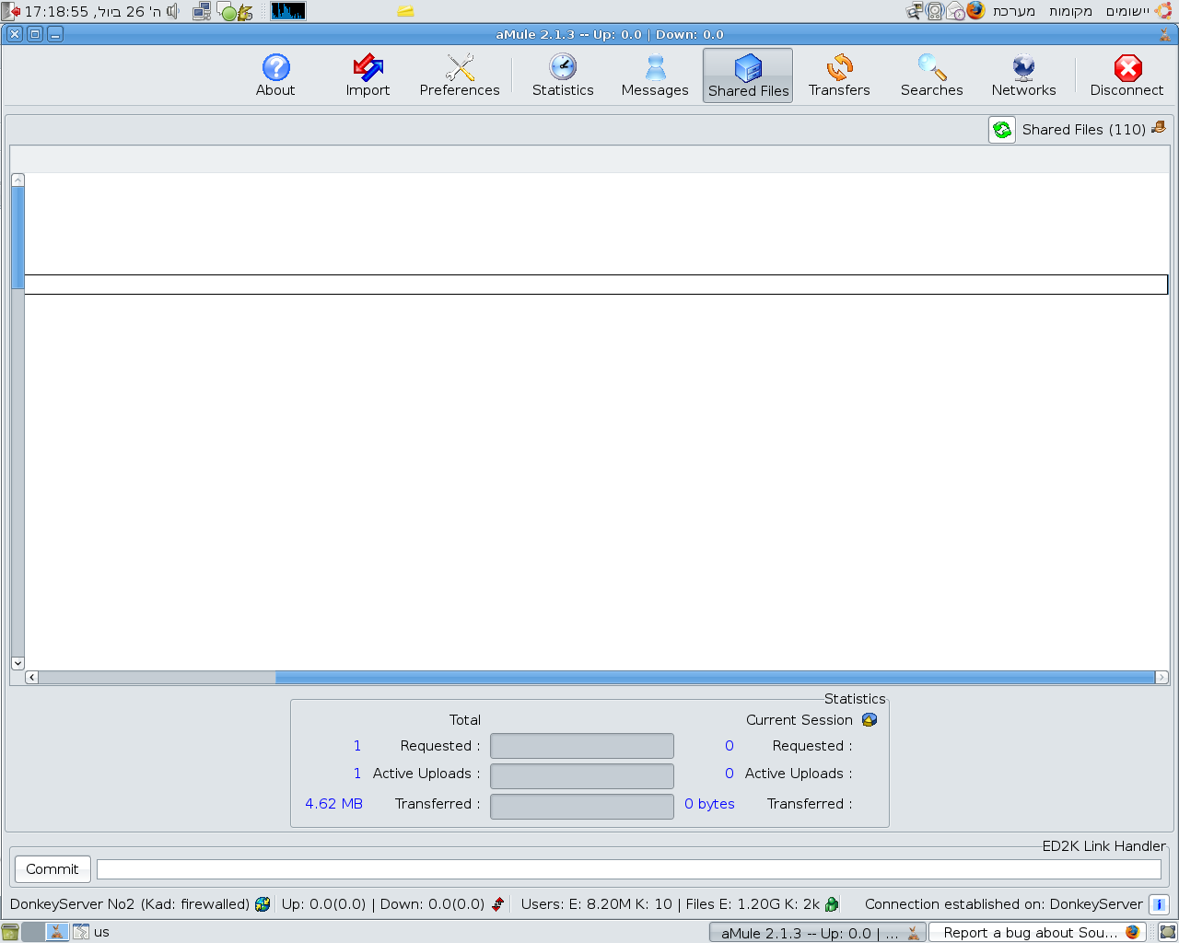Viewport: 1179px width, 943px height.
Task: Click the Commit button
Action: pyautogui.click(x=53, y=869)
